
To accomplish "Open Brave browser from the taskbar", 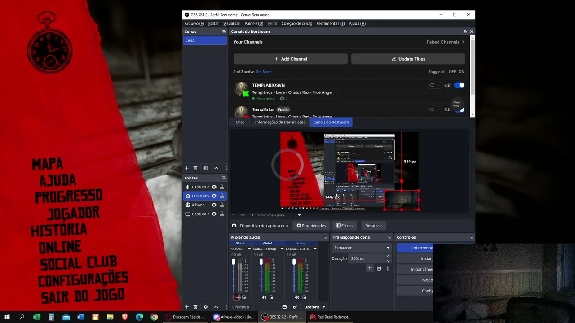I will (125, 317).
